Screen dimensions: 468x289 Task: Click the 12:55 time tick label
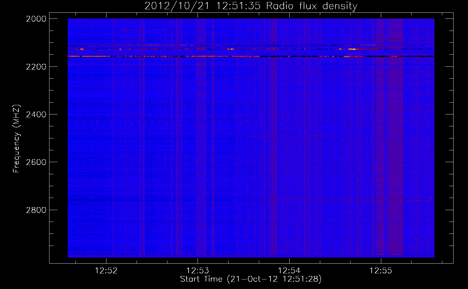[x=381, y=271]
